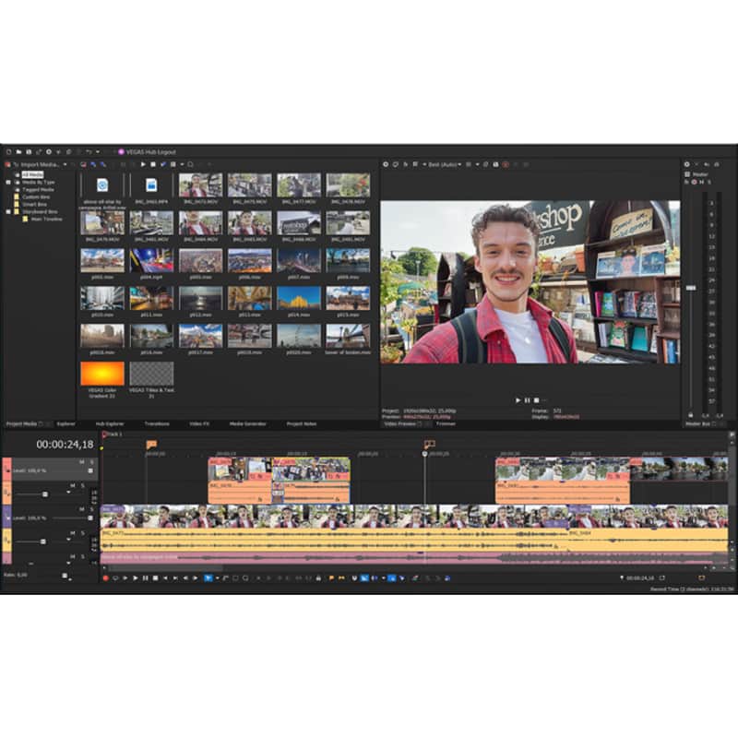
Task: Solo the Master bus
Action: (x=708, y=182)
